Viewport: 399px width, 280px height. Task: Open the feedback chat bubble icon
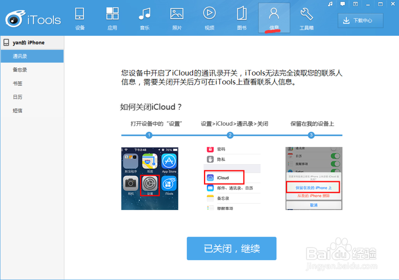(343, 4)
